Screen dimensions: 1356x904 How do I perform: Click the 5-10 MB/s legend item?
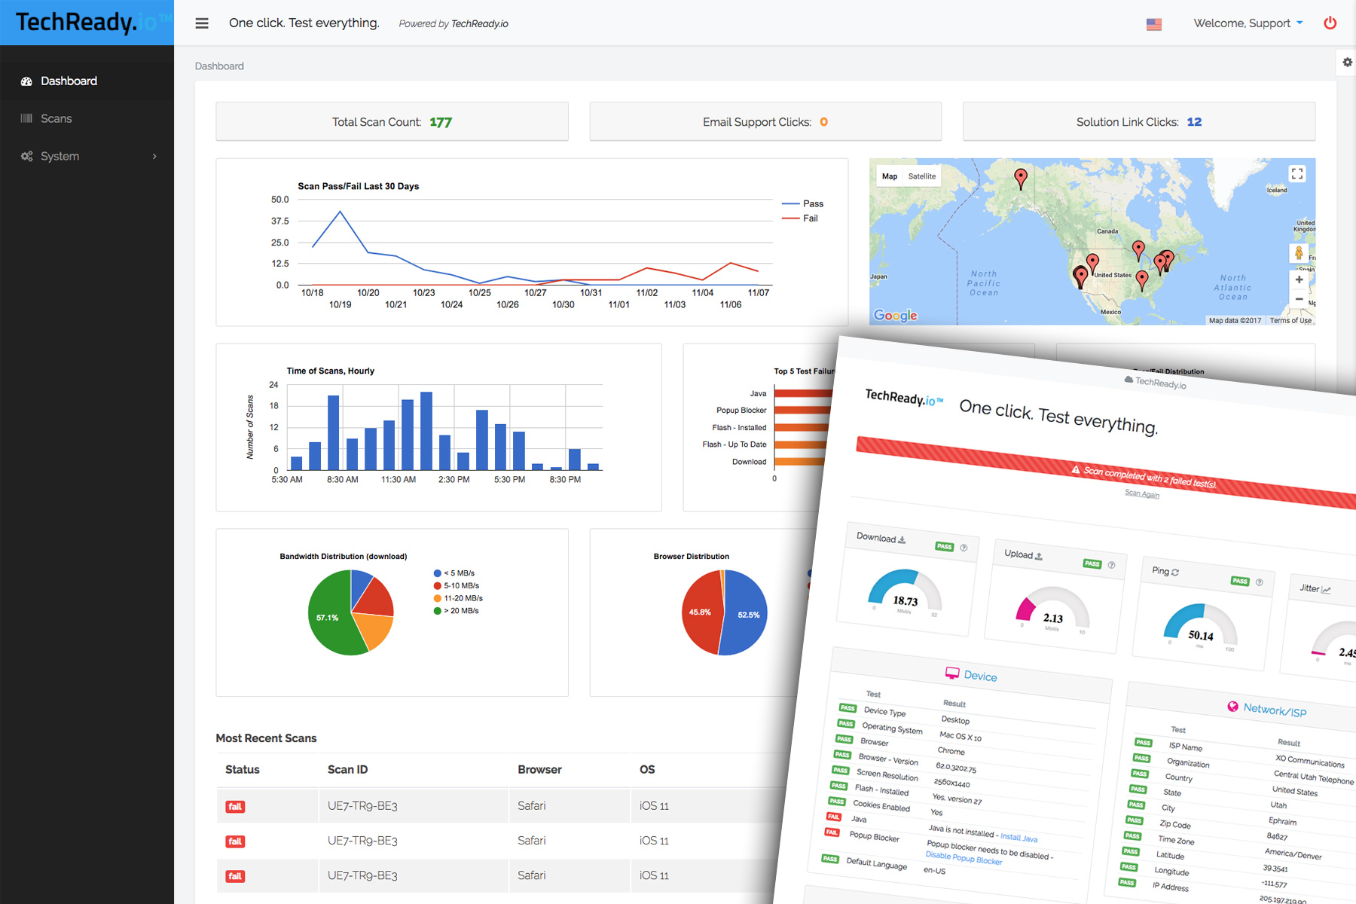click(457, 586)
